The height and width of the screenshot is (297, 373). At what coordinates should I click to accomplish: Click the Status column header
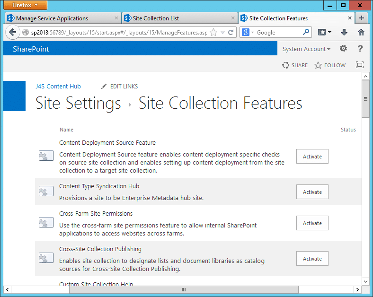[x=348, y=130]
